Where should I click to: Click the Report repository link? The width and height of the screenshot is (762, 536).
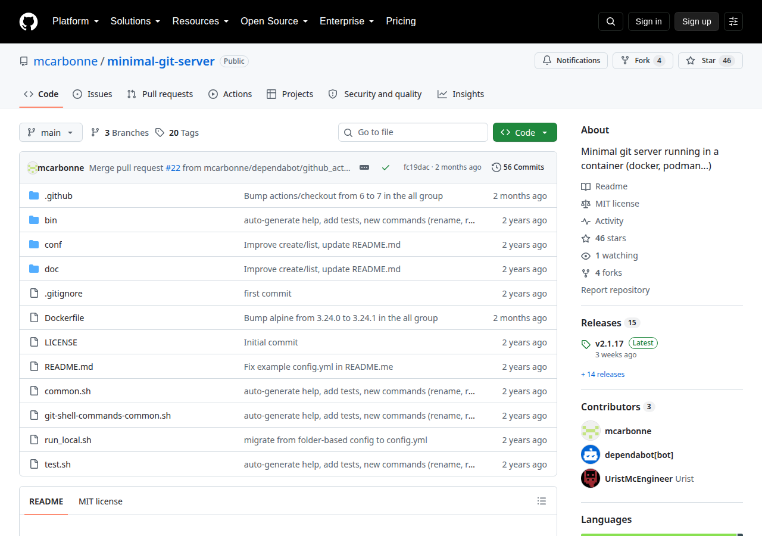point(616,290)
